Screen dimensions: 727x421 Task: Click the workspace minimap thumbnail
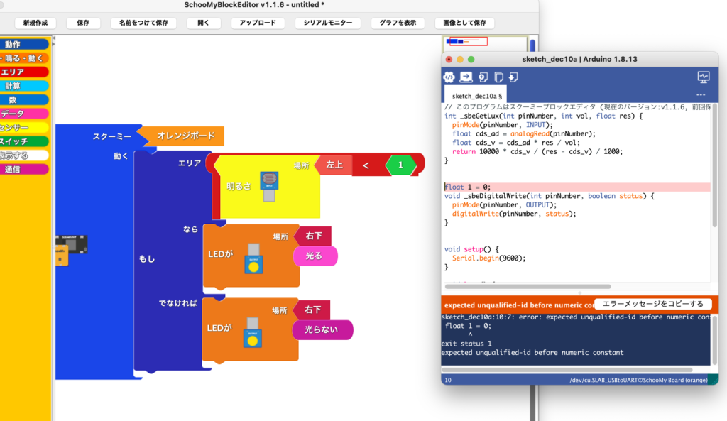[485, 43]
